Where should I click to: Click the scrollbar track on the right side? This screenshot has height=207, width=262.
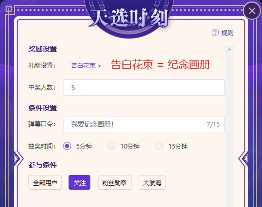tap(230, 129)
